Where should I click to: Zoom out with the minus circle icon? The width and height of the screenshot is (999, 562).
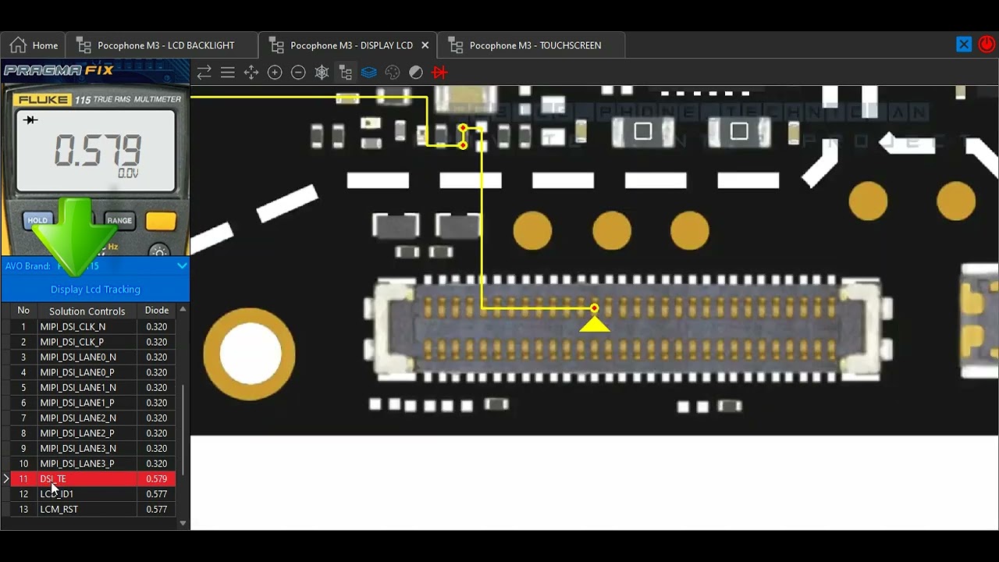pos(298,73)
